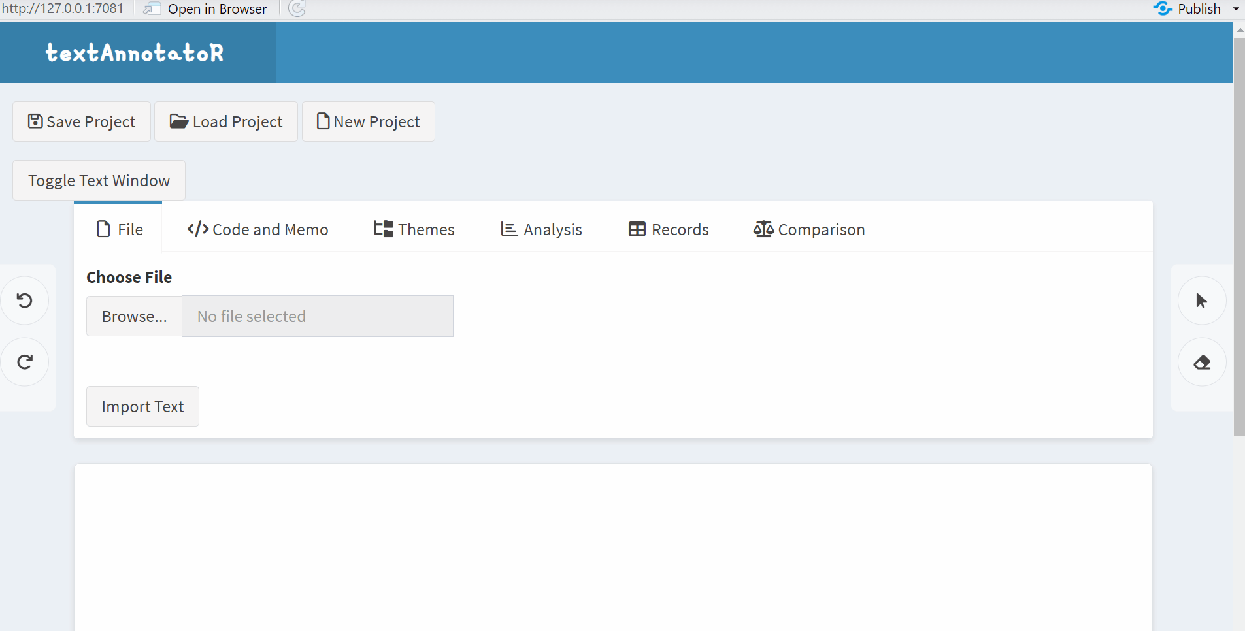Open the Code and Memo tab
1245x631 pixels.
(257, 229)
